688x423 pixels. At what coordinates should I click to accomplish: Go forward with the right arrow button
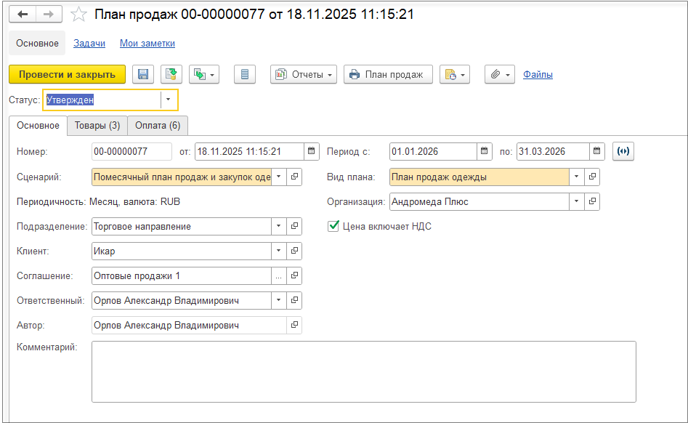tap(49, 15)
